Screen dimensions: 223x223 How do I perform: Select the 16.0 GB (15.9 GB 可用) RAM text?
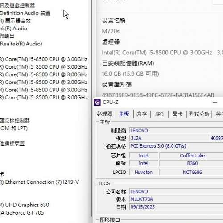pos(130,74)
